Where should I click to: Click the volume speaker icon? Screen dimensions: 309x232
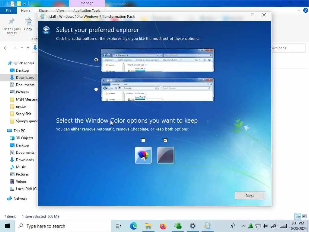(x=265, y=226)
